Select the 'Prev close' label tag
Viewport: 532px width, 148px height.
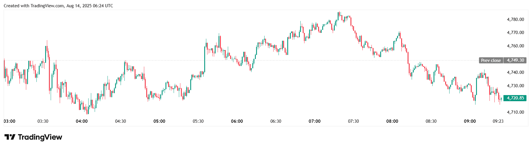491,60
